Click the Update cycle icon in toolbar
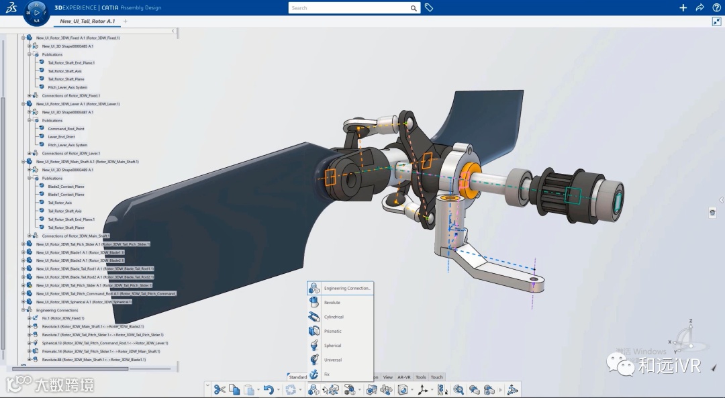The height and width of the screenshot is (398, 725). 291,390
